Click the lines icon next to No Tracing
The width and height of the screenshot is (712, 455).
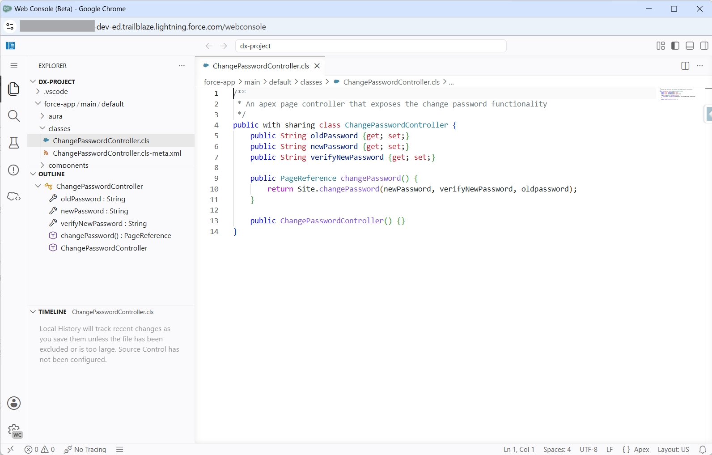click(119, 449)
